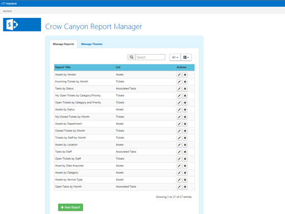The image size is (285, 214).
Task: Edit My Open Tickets by Category/Priority
Action: tap(179, 96)
